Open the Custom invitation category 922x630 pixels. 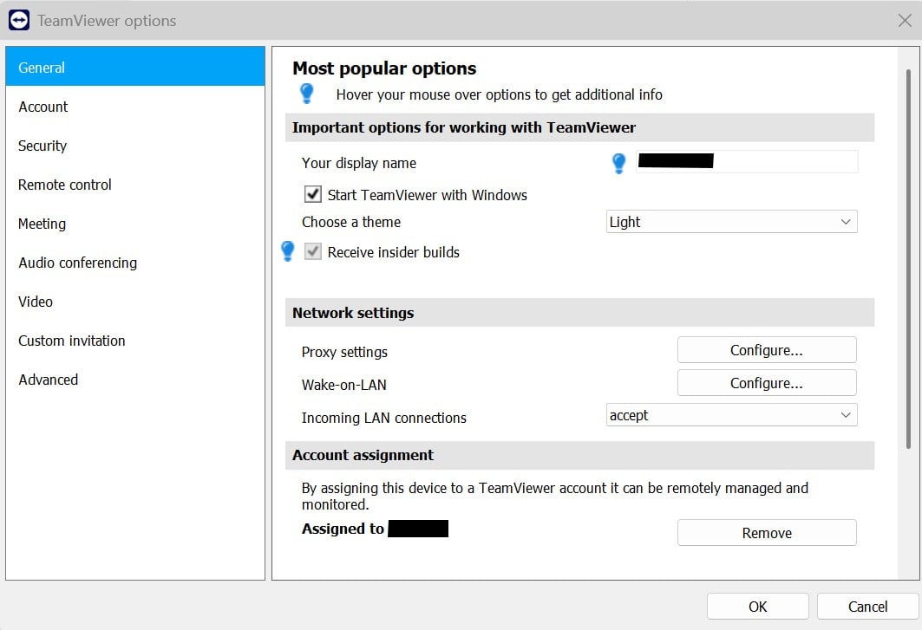point(135,341)
